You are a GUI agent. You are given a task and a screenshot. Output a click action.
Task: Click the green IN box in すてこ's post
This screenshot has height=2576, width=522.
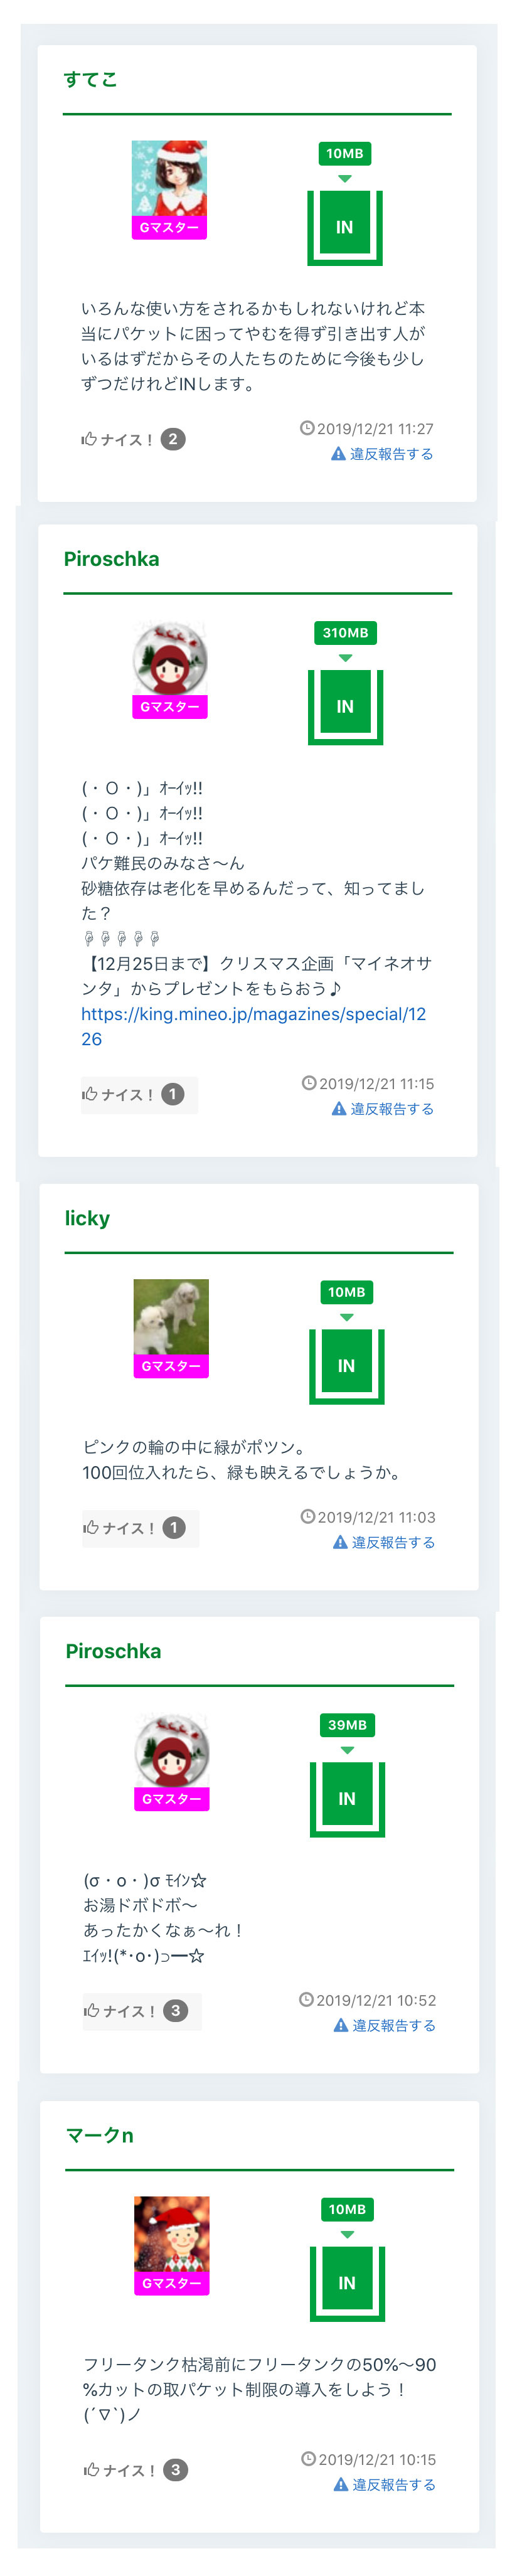pos(345,227)
